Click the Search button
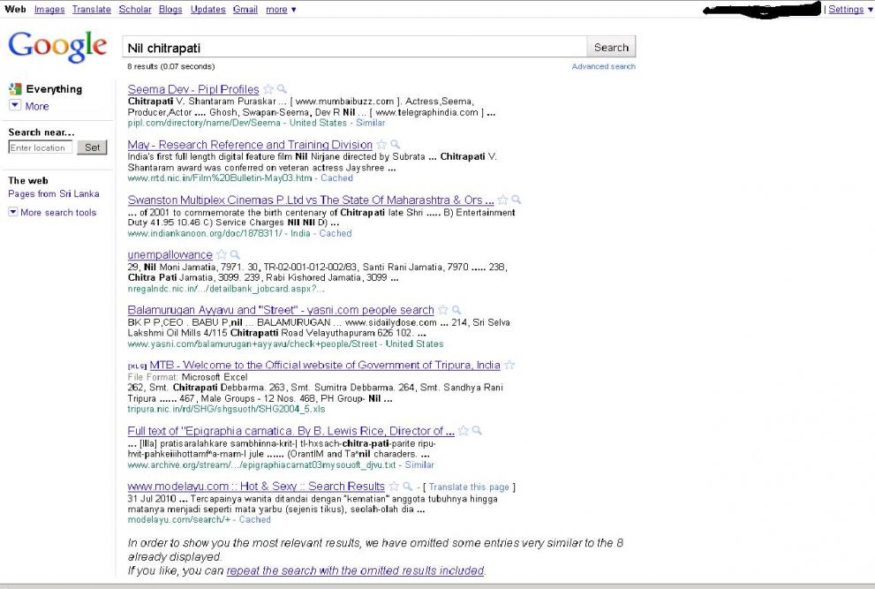Viewport: 875px width, 589px height. coord(611,48)
